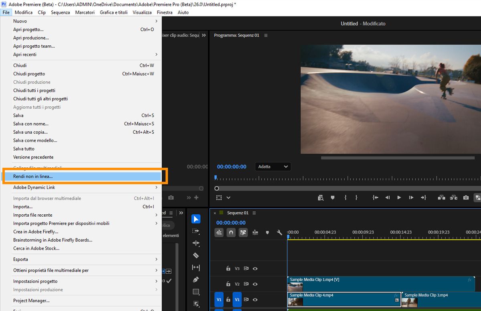Viewport: 481px width, 311px height.
Task: Select the Slip tool
Action: tap(196, 267)
